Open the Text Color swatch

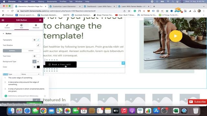point(38,56)
